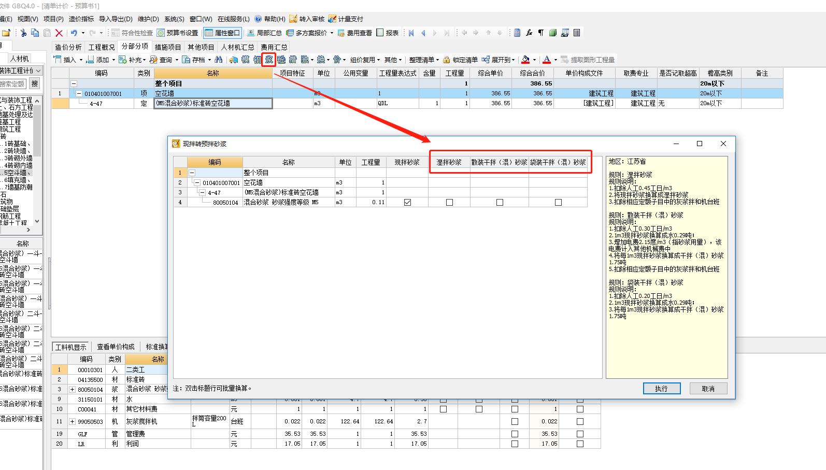Click the 价 price icon
Screen dimensions: 826x470
point(337,60)
